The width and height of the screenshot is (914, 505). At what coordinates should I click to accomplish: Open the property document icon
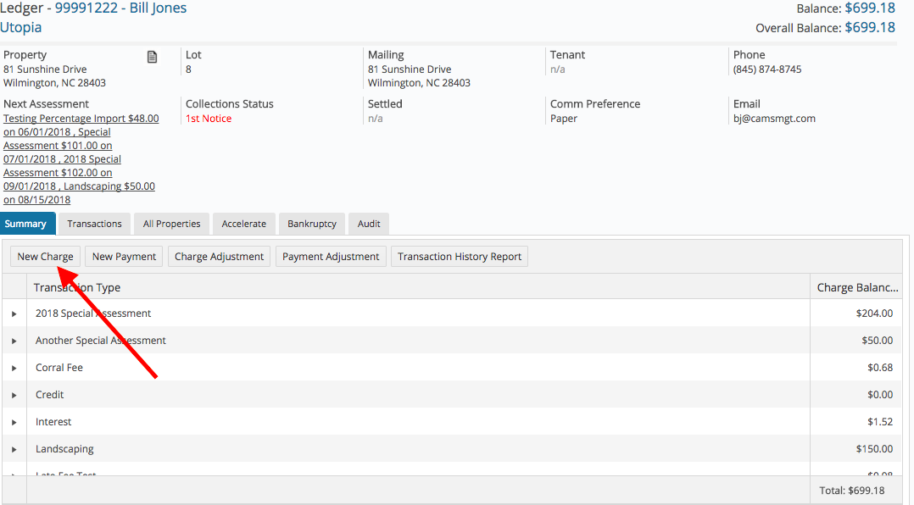point(152,57)
